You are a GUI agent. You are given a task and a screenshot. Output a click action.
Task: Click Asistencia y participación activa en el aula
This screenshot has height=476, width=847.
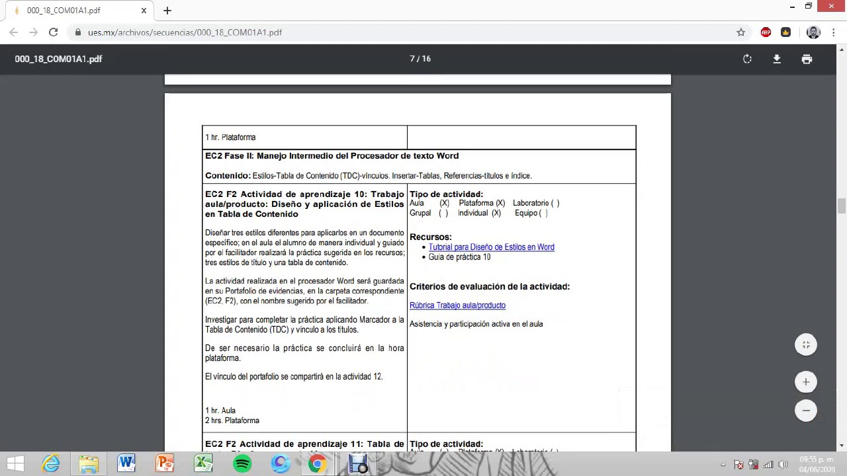(476, 324)
